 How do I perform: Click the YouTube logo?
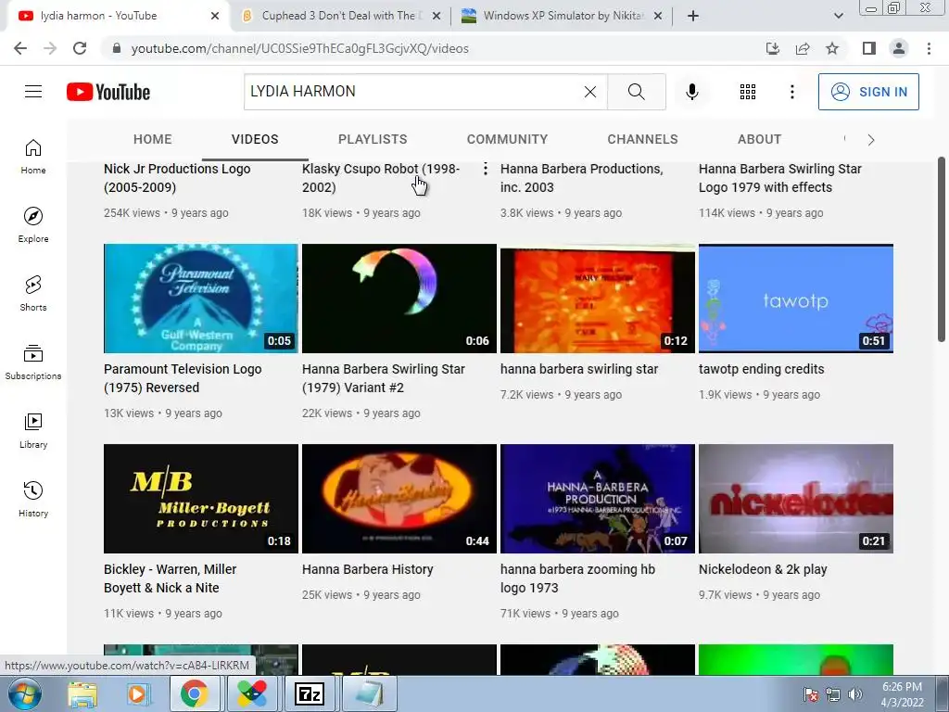108,92
